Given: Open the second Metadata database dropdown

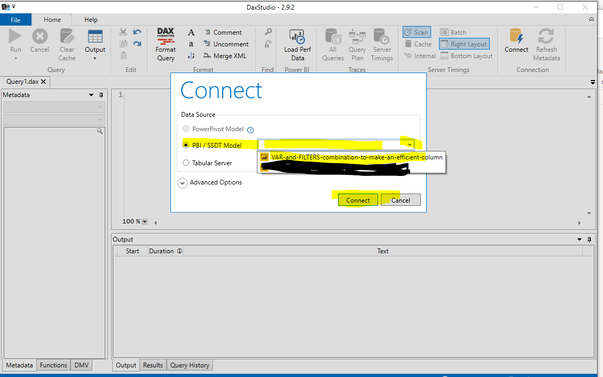Looking at the screenshot, I should (x=54, y=120).
